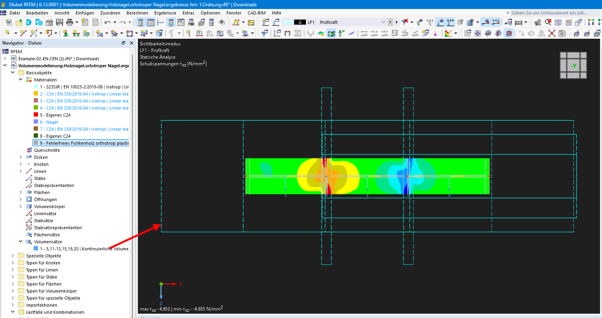The image size is (602, 318).
Task: Open the Prüfkraft load case dropdown
Action: pyautogui.click(x=383, y=22)
